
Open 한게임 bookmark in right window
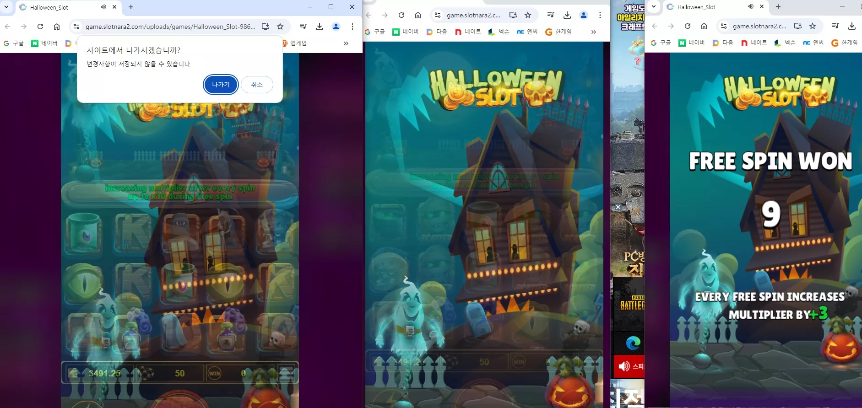(x=845, y=43)
